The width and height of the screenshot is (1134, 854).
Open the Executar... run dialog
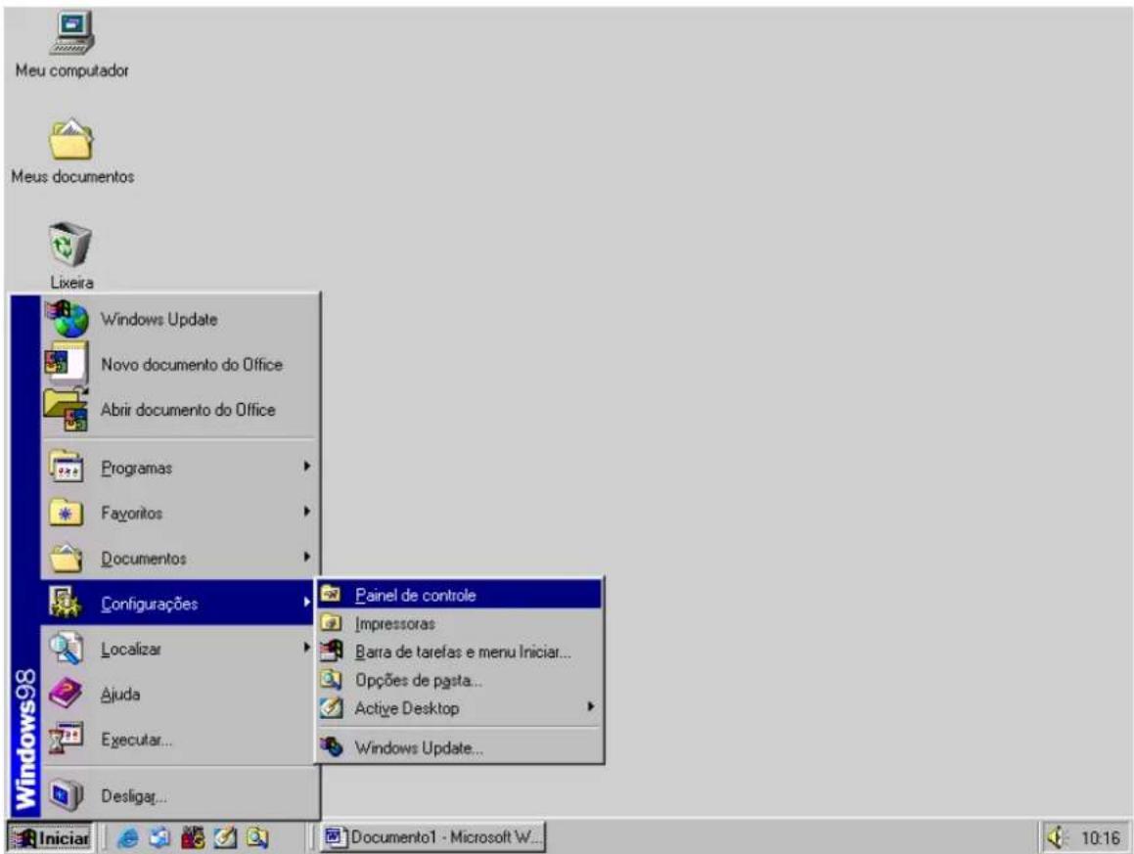[179, 740]
